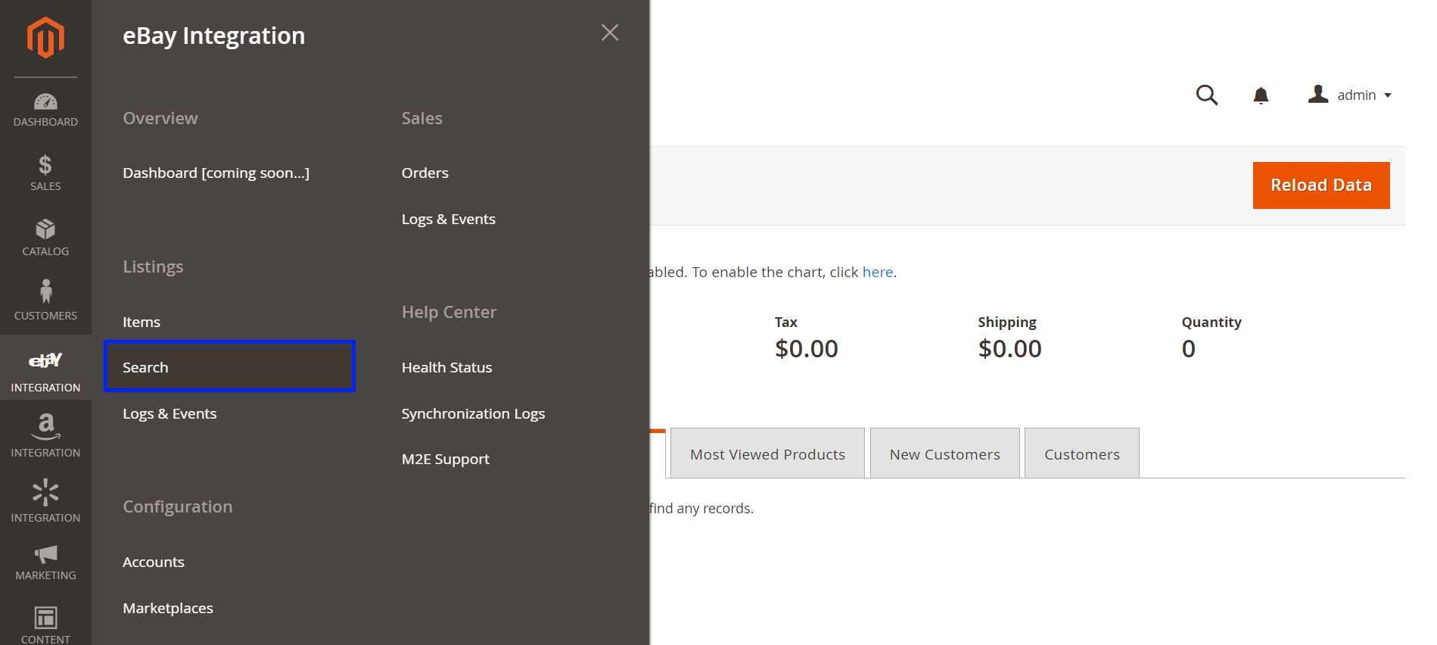Click the 'here' link to enable chart
The image size is (1437, 645).
point(877,273)
